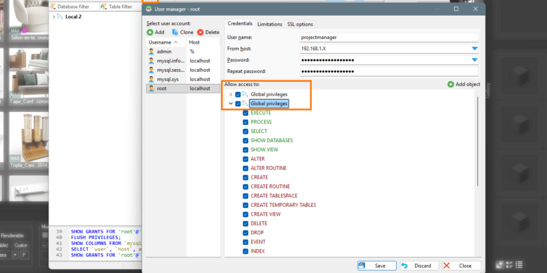Uncheck the CREATE TABLESPACE privilege
Screen dimensions: 547x273
(x=245, y=196)
